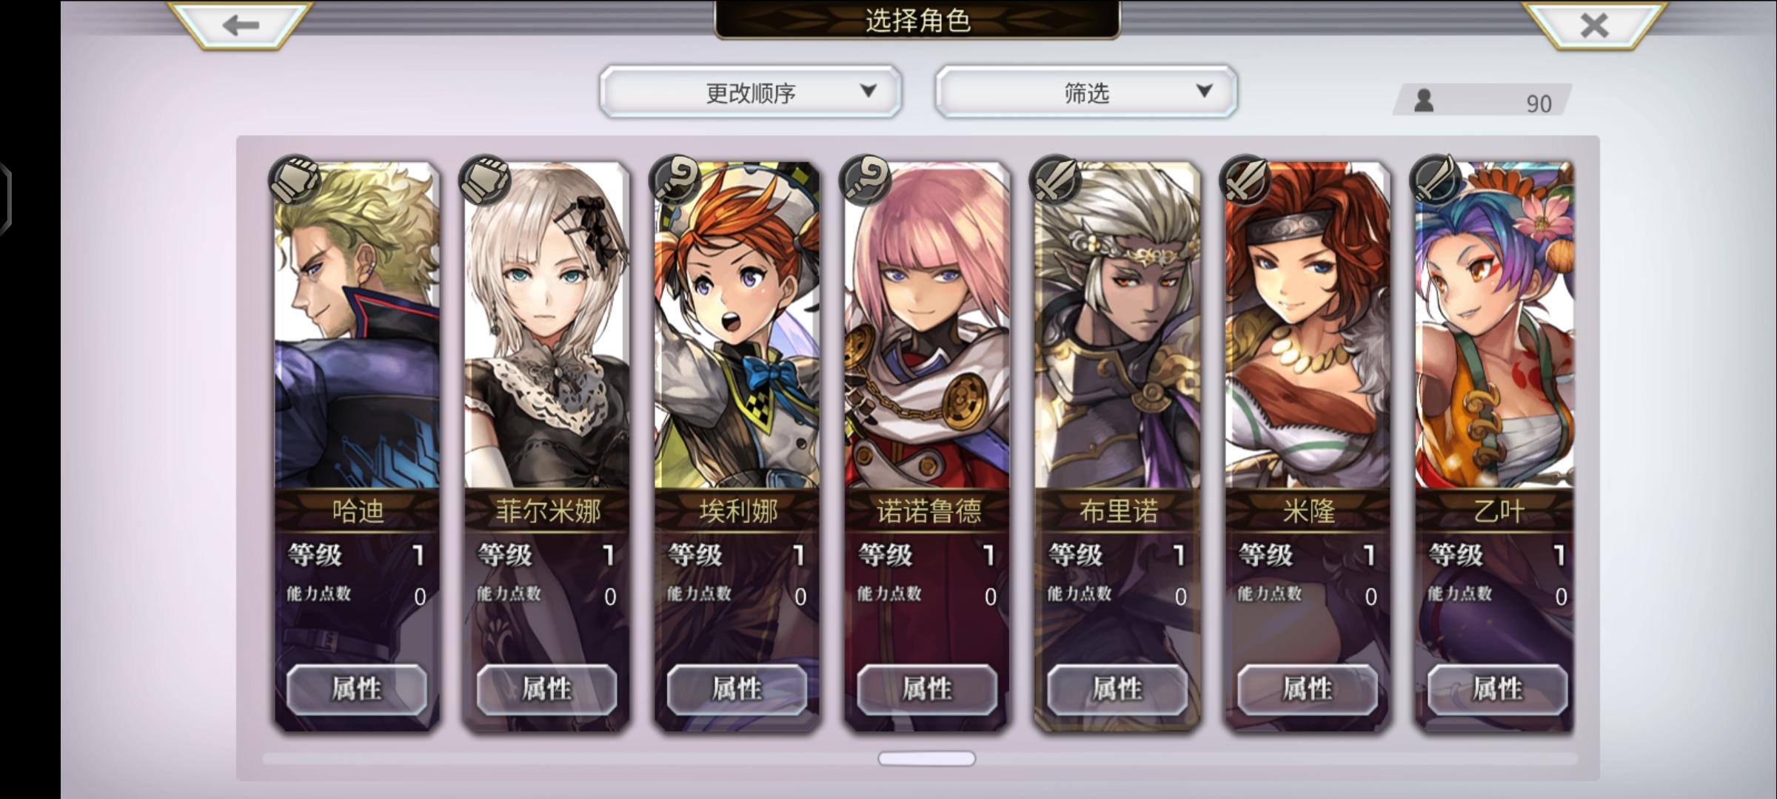Open the 更改顺序 sort dropdown

751,92
